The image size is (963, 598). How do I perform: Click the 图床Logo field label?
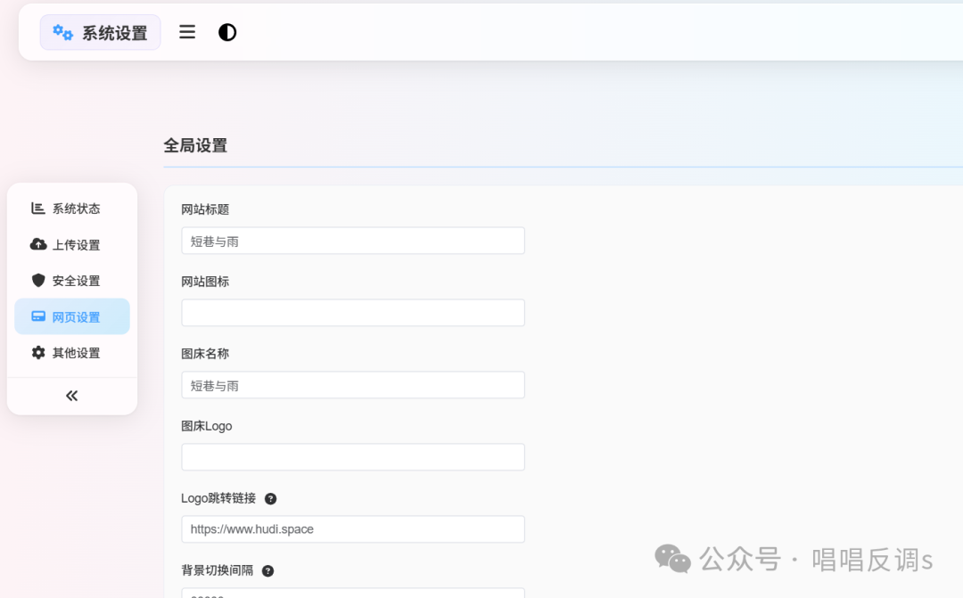click(x=206, y=426)
